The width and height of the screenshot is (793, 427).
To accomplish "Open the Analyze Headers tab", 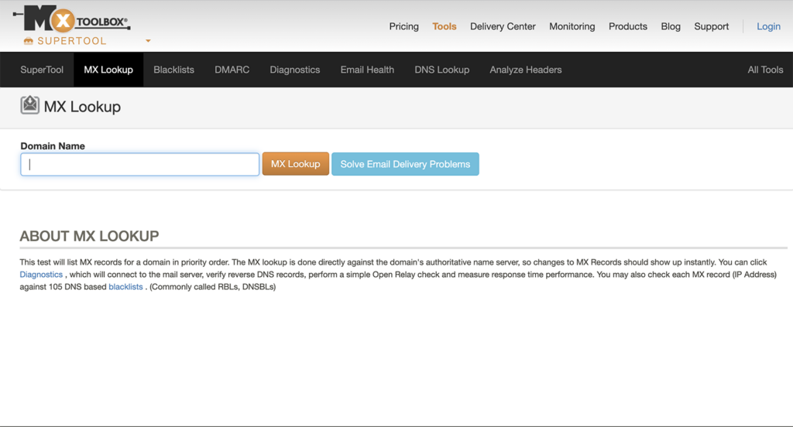I will tap(526, 70).
